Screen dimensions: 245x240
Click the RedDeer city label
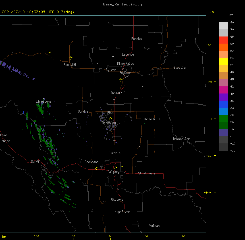tap(125, 73)
